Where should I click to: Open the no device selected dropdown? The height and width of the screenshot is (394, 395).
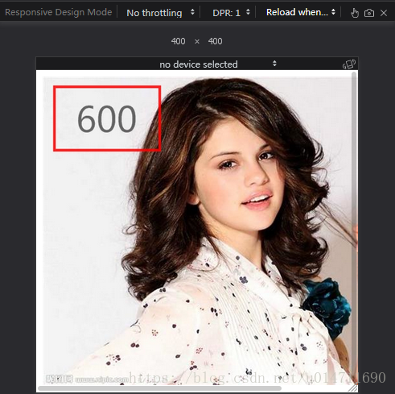tap(218, 64)
